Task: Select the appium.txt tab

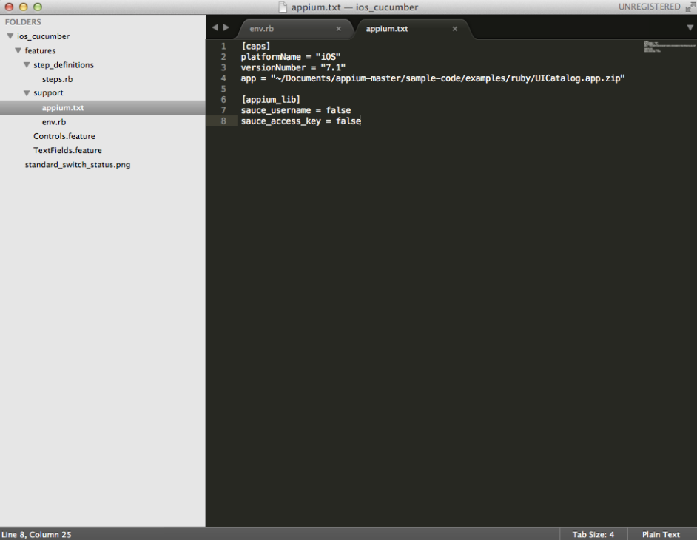Action: 387,28
